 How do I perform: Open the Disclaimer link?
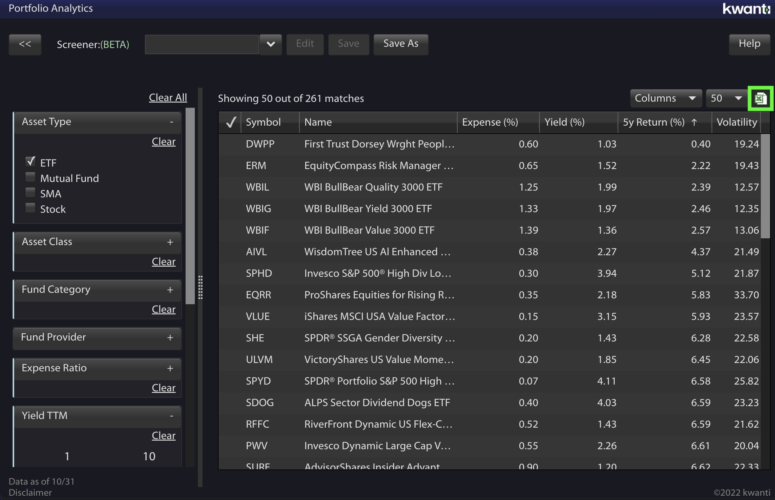pos(30,493)
